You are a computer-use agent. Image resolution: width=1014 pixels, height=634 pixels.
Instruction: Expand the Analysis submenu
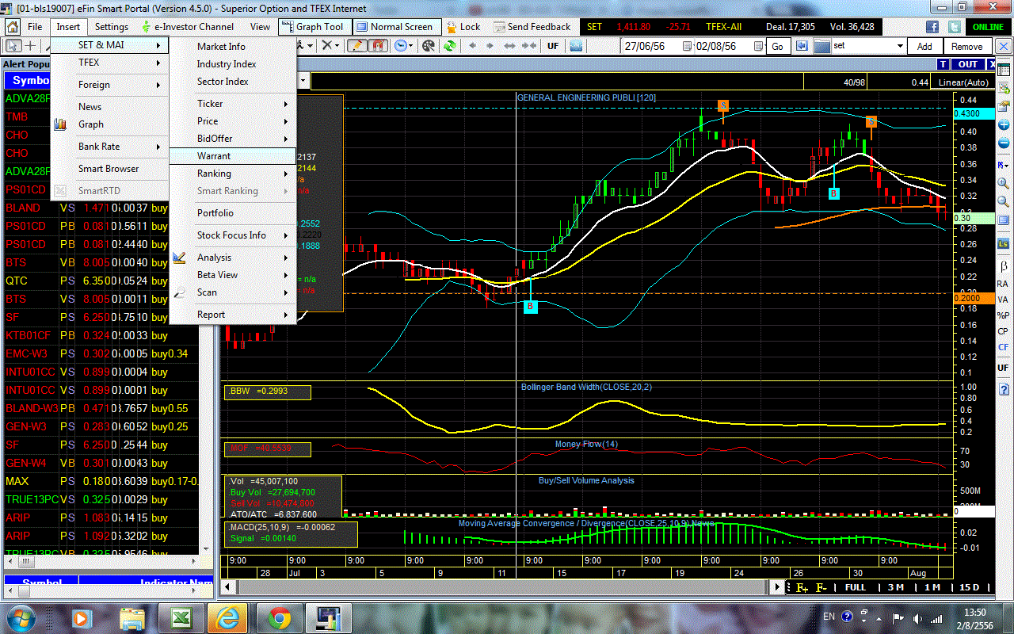233,258
